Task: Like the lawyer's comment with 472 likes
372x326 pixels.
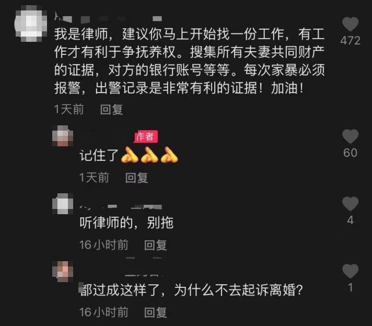Action: click(350, 24)
